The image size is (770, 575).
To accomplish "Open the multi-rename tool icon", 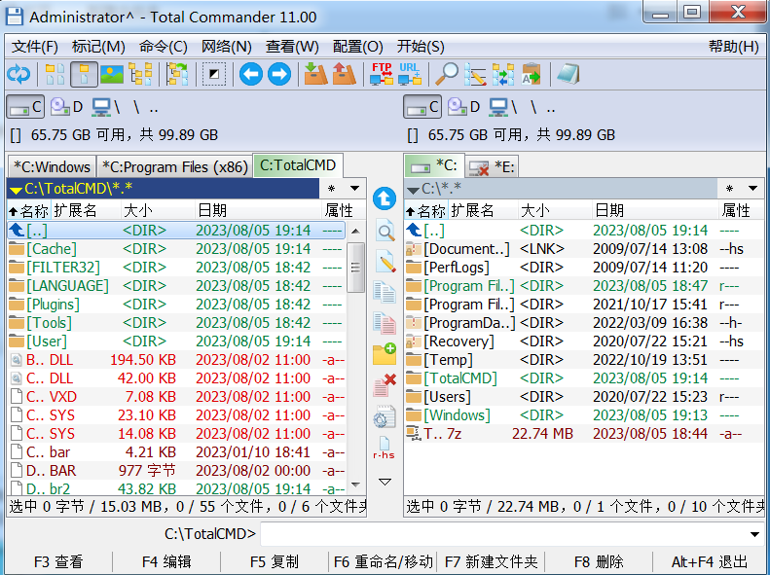I will click(x=475, y=74).
